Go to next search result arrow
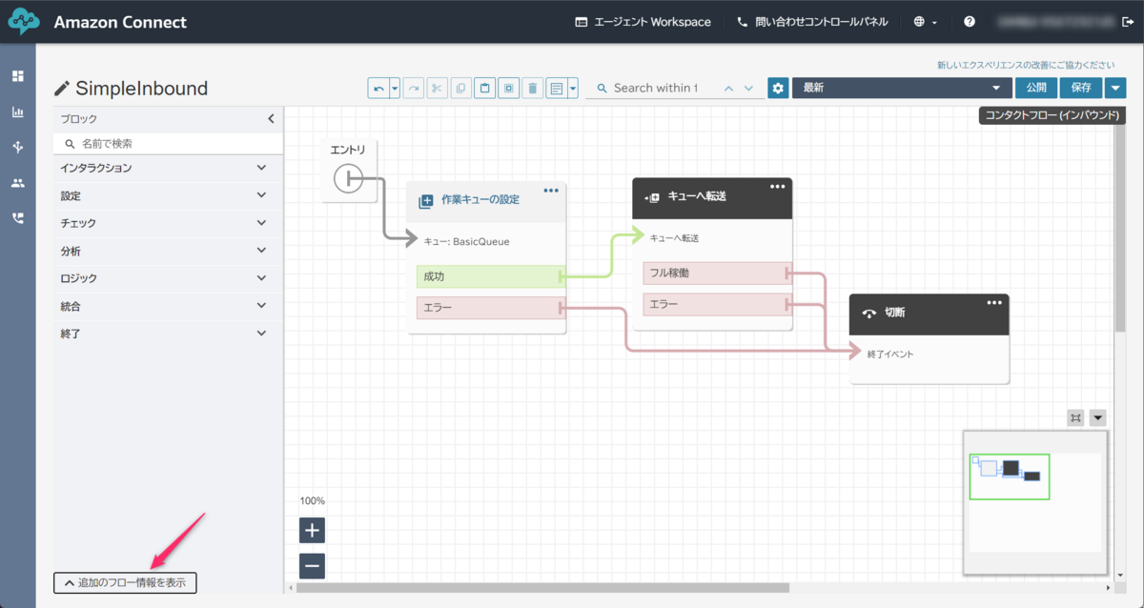 (749, 88)
